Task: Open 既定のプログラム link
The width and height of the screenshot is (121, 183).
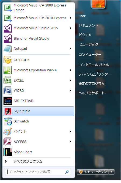Action: point(92,84)
